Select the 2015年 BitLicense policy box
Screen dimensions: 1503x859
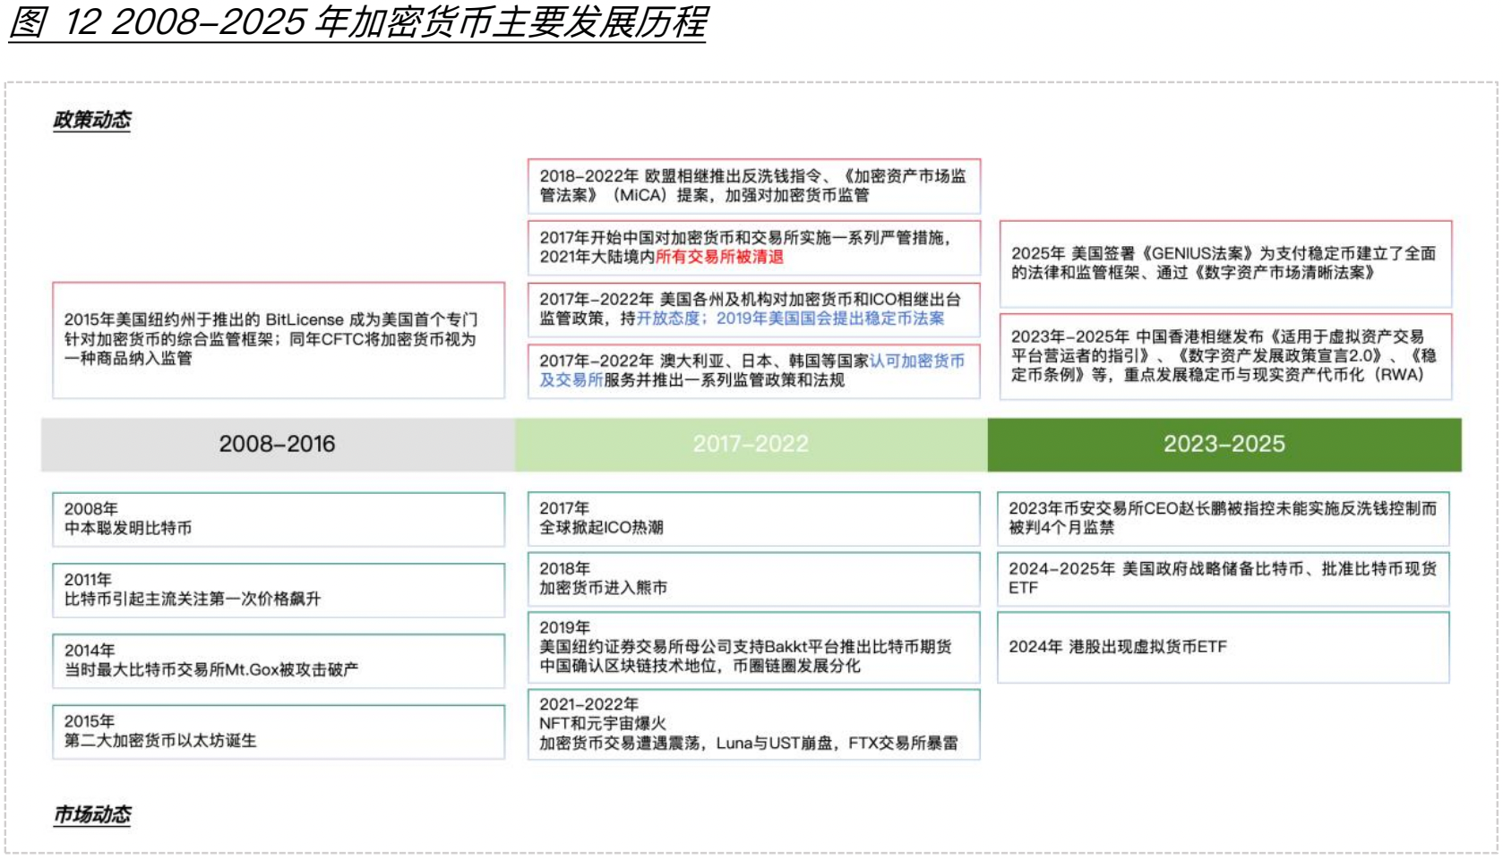click(x=278, y=340)
